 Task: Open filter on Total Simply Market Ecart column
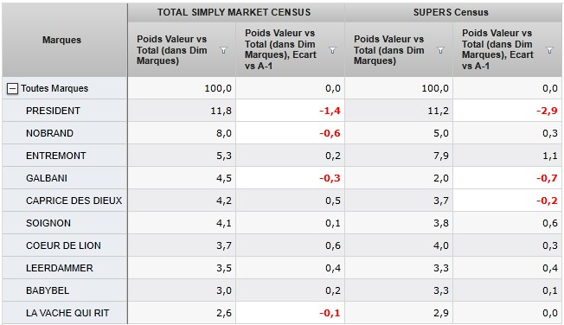tap(332, 50)
